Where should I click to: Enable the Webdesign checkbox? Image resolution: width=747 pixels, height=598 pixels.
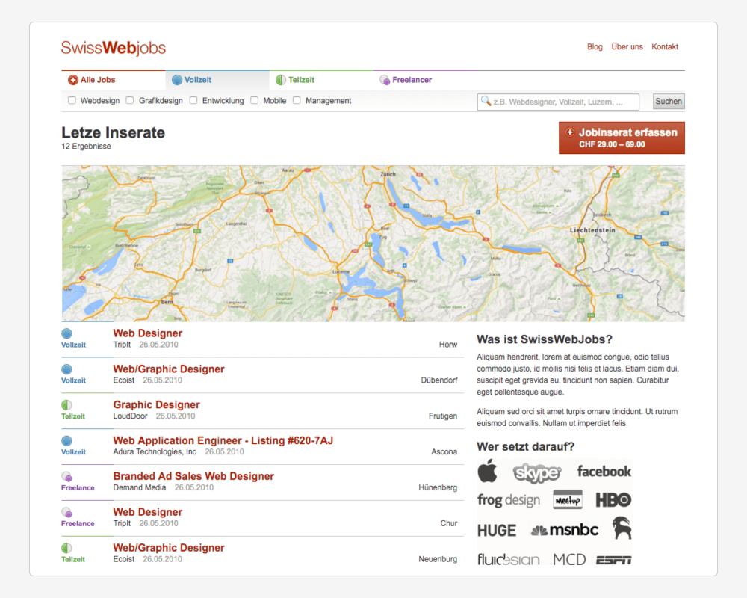(x=72, y=100)
